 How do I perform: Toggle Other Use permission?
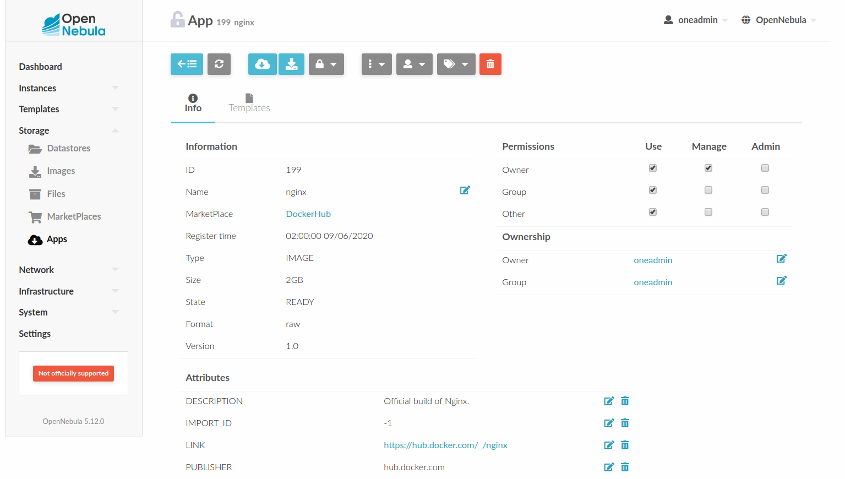click(x=653, y=212)
